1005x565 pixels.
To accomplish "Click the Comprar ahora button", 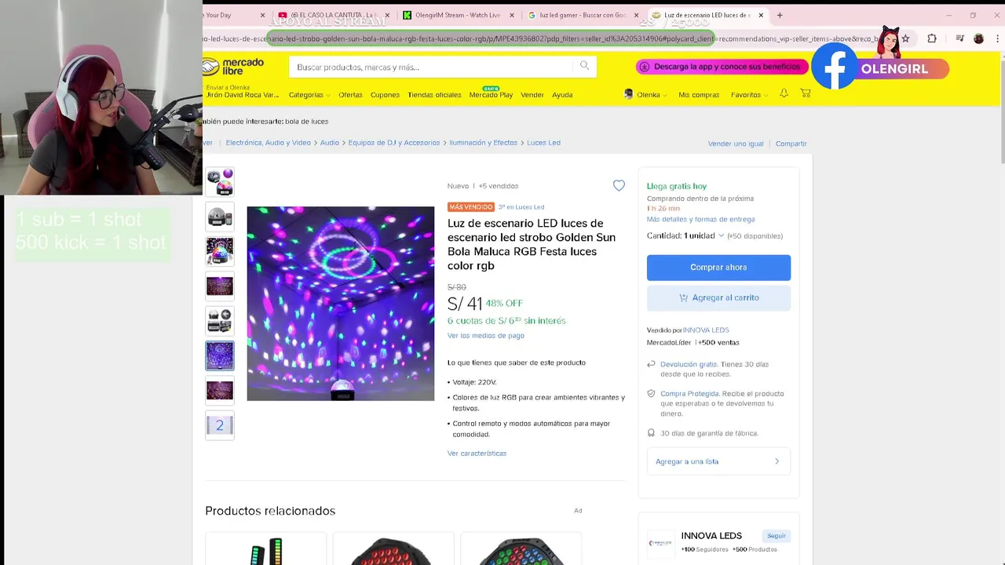I will [x=718, y=268].
